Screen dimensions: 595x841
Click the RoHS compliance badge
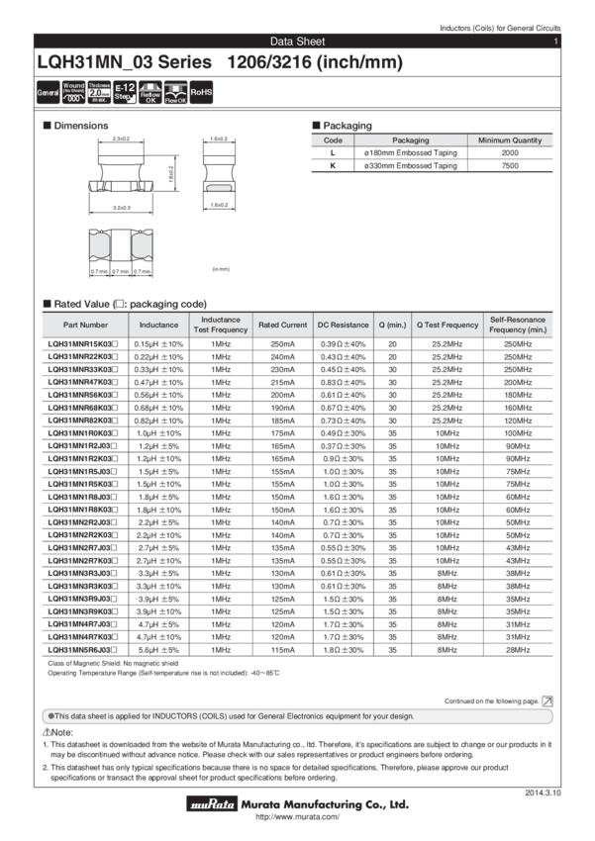(201, 92)
